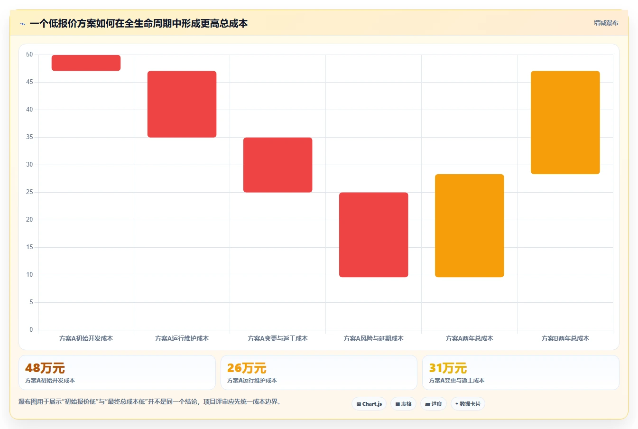The width and height of the screenshot is (638, 429).
Task: Click axis label 方案B两年总成本
Action: point(565,338)
